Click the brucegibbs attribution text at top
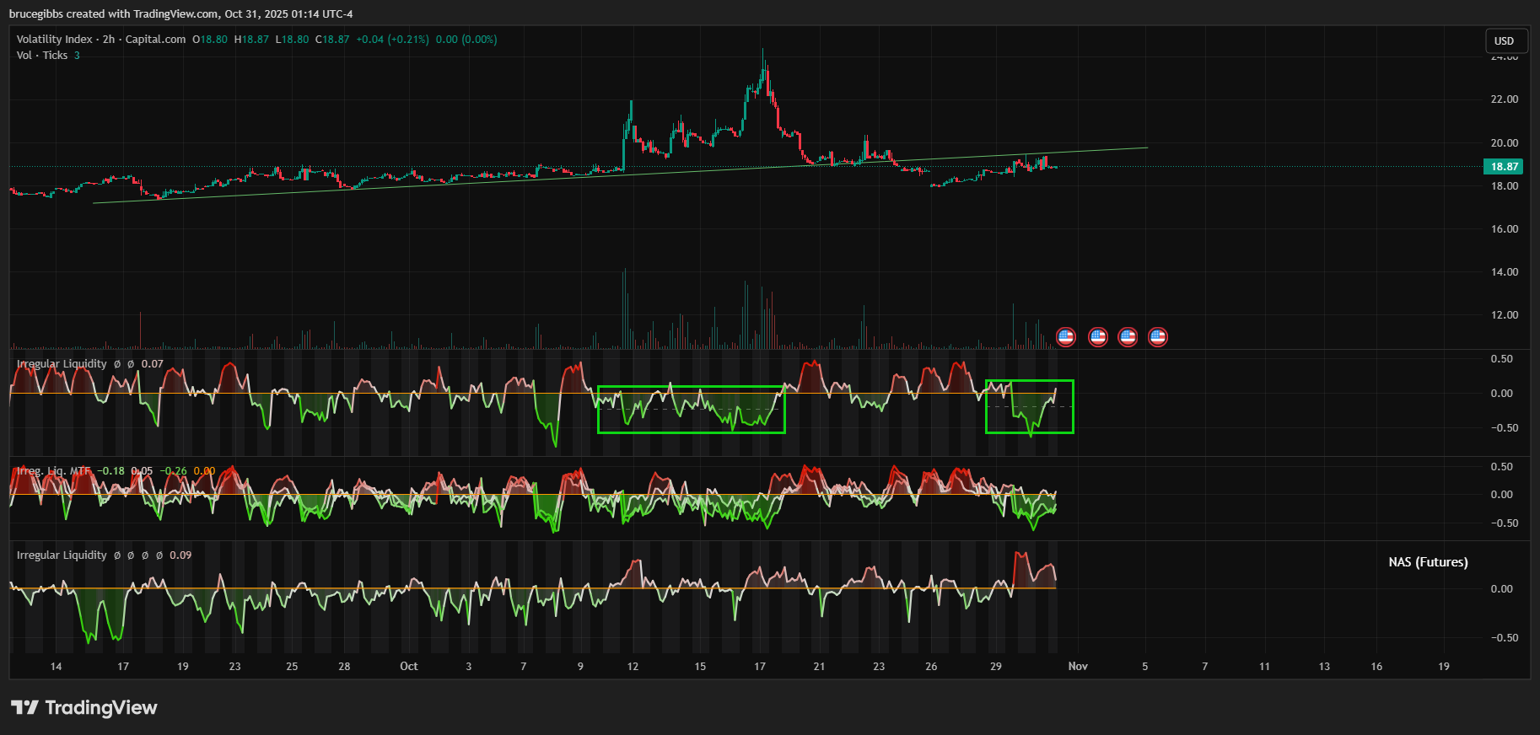 click(x=180, y=14)
